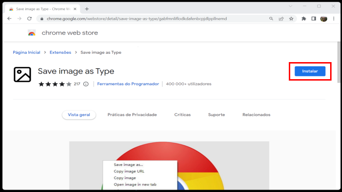Screen dimensions: 342x192
Task: Open Extensões breadcrumb link
Action: pyautogui.click(x=60, y=53)
